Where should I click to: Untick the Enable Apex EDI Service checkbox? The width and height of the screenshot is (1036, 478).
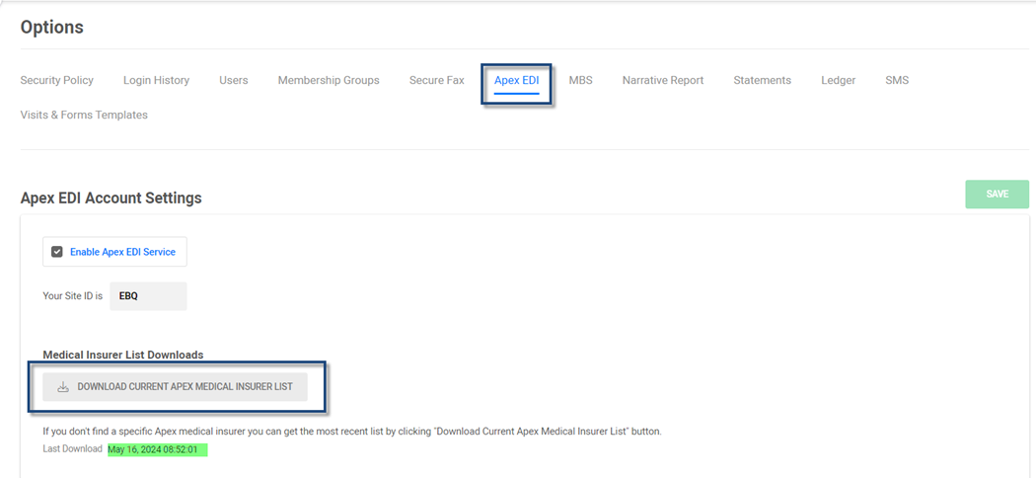[x=57, y=252]
